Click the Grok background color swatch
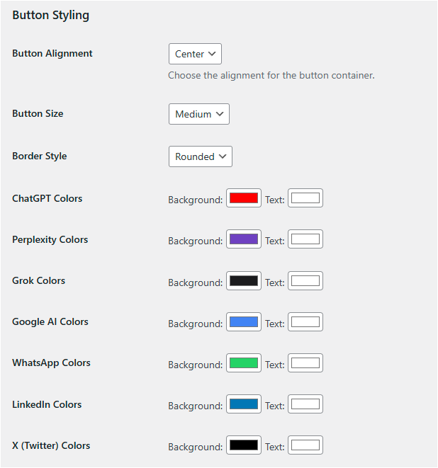 244,281
